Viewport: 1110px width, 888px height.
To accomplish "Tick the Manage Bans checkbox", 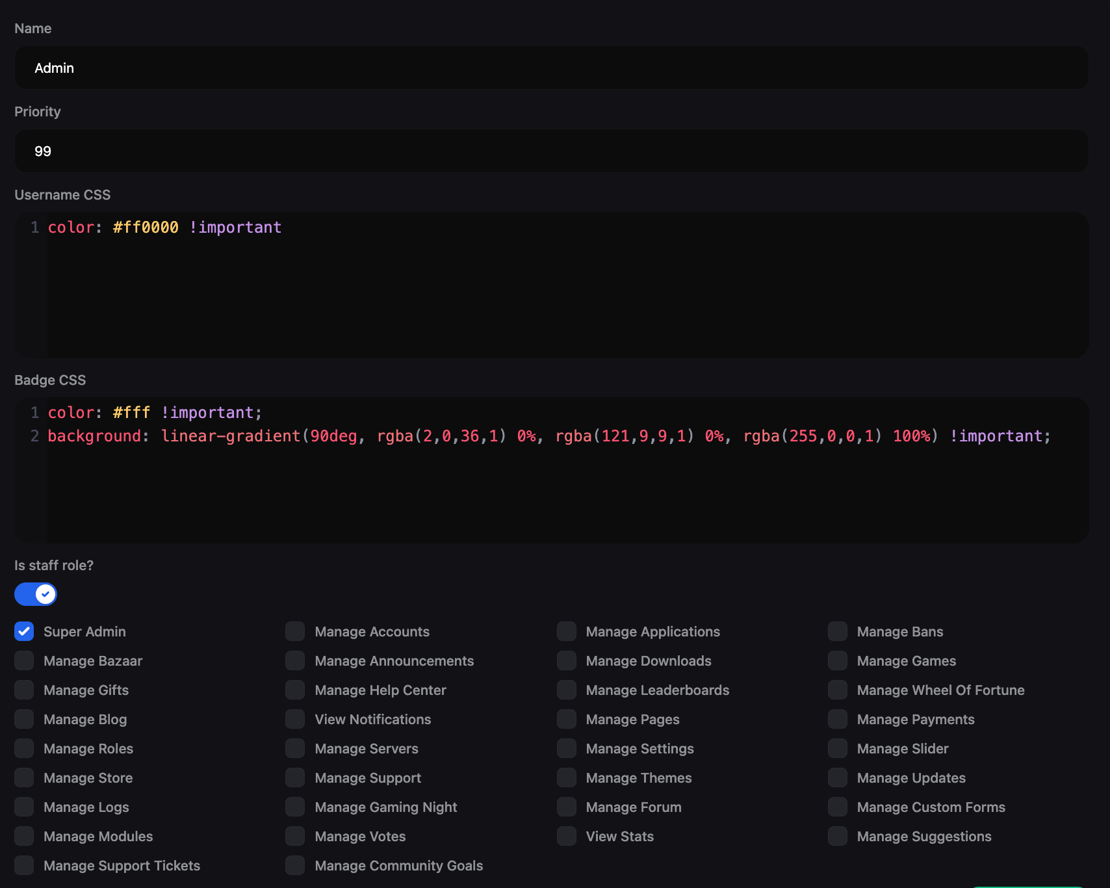I will pos(838,631).
